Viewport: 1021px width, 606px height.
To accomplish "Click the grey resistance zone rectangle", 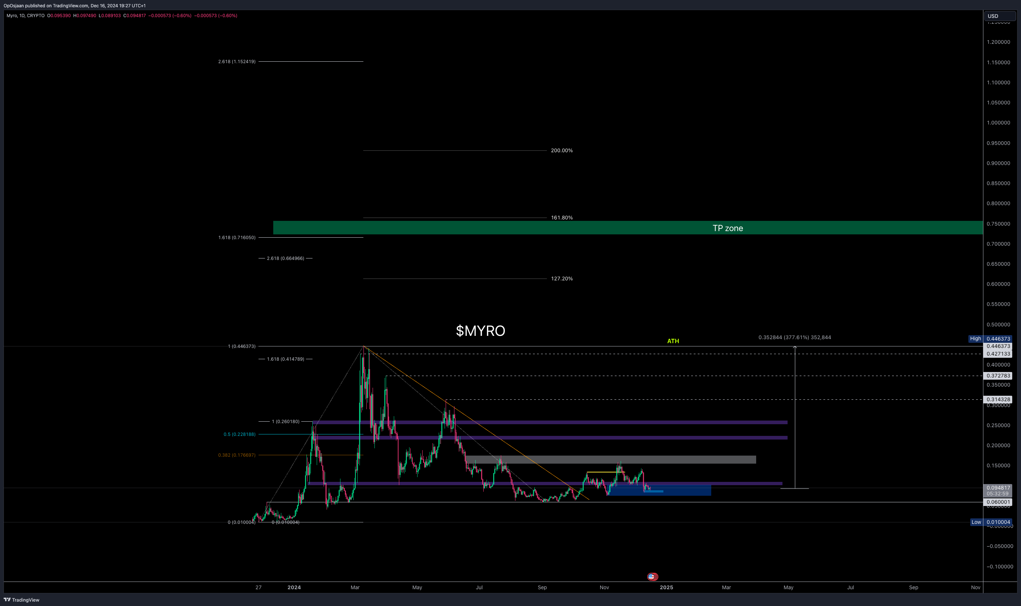I will tap(610, 460).
